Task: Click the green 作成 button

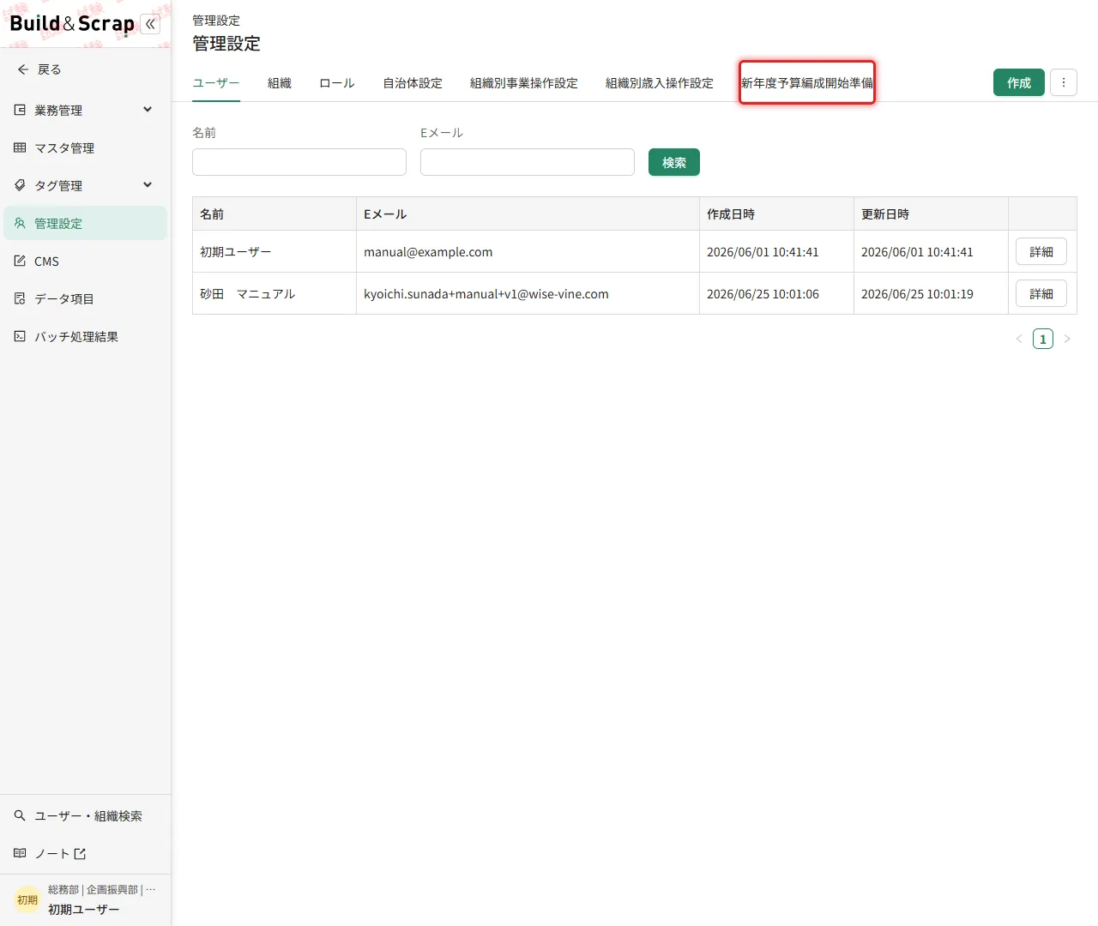Action: pyautogui.click(x=1019, y=82)
